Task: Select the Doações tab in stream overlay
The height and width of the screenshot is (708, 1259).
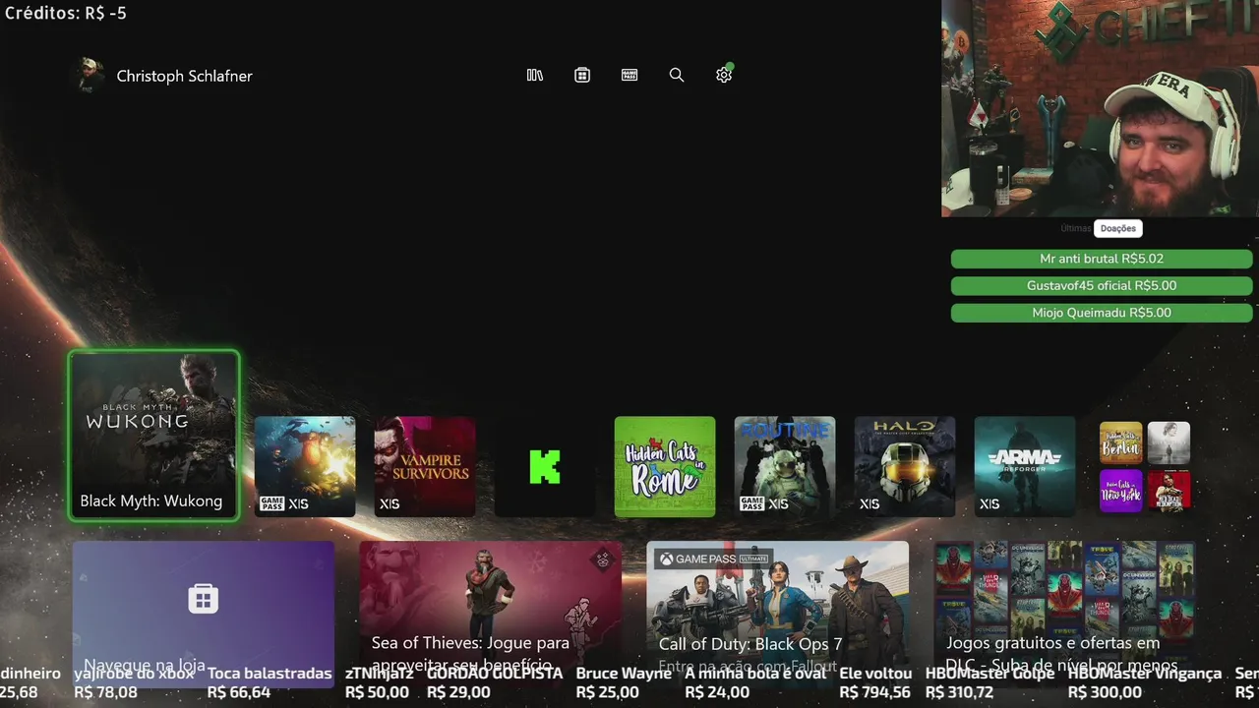Action: [x=1118, y=228]
